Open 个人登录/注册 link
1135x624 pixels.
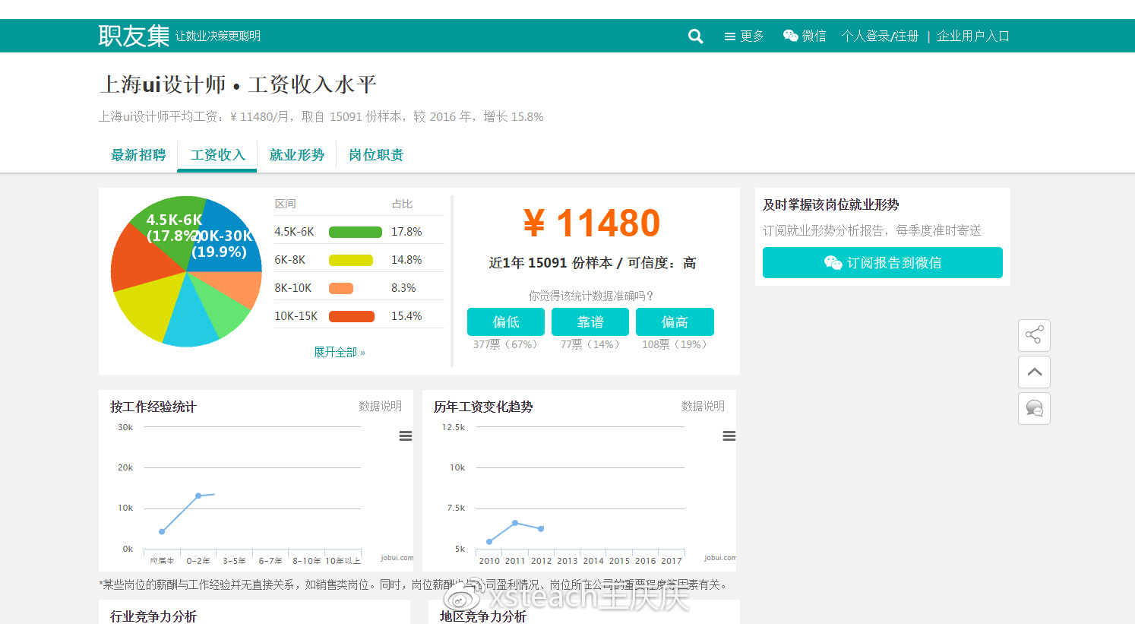(880, 36)
